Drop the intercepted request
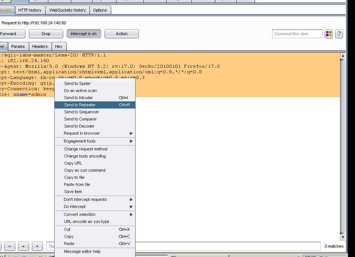This screenshot has height=257, width=355. click(46, 34)
